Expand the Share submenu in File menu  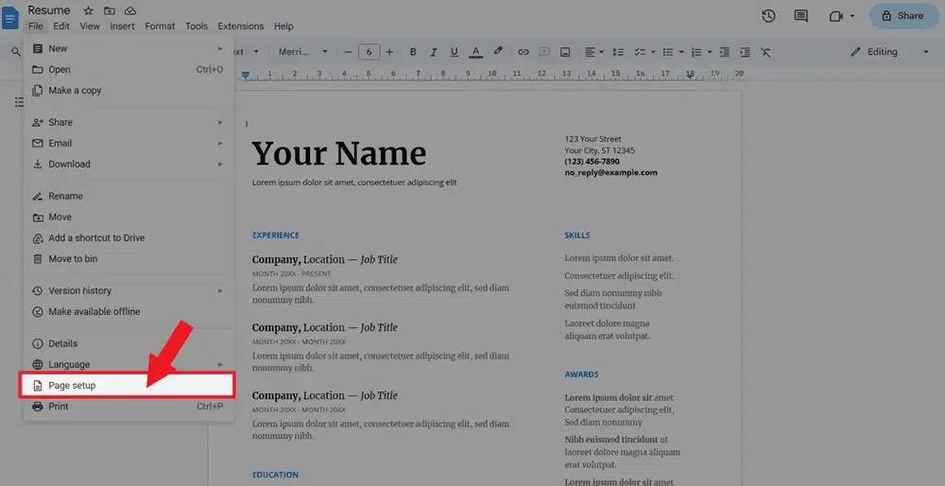[x=129, y=122]
